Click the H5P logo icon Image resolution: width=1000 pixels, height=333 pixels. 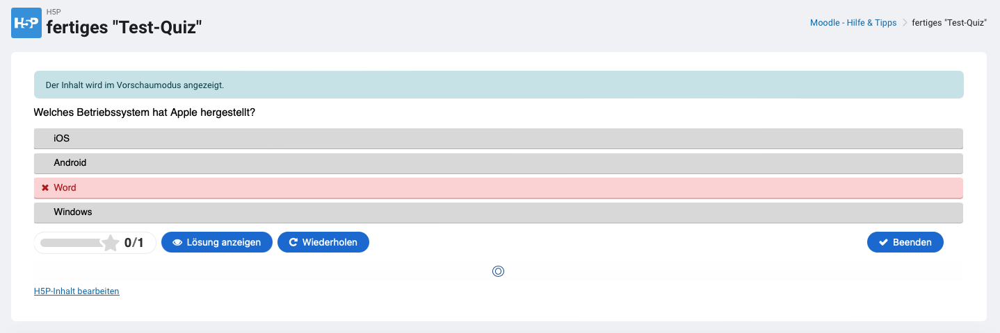[26, 23]
